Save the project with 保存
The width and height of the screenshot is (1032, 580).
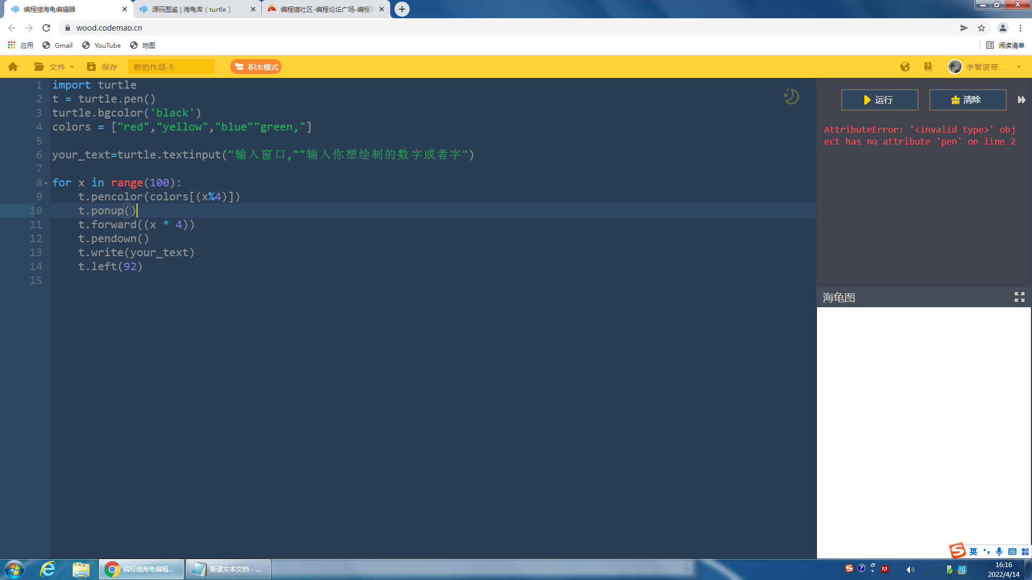pos(102,67)
